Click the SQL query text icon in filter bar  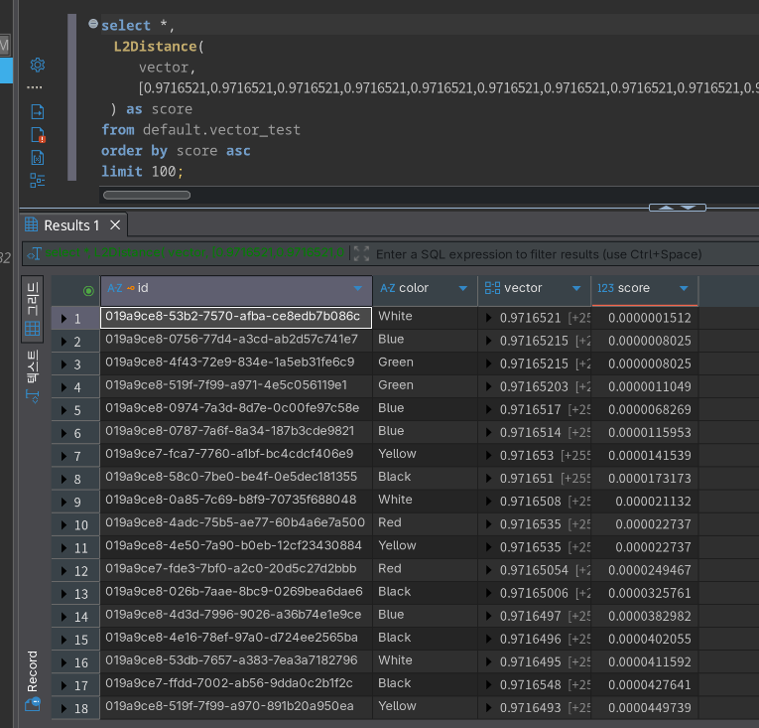(x=36, y=254)
